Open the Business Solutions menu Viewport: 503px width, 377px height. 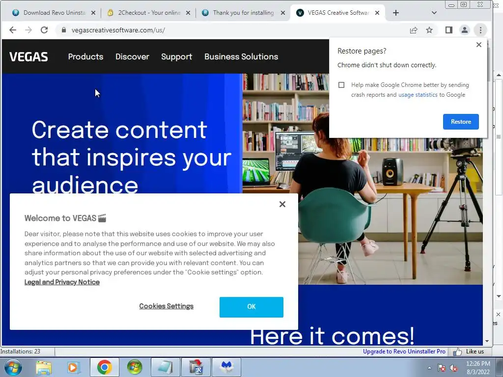pyautogui.click(x=241, y=57)
